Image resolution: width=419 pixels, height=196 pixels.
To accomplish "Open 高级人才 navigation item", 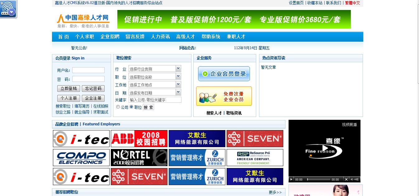I will click(186, 37).
